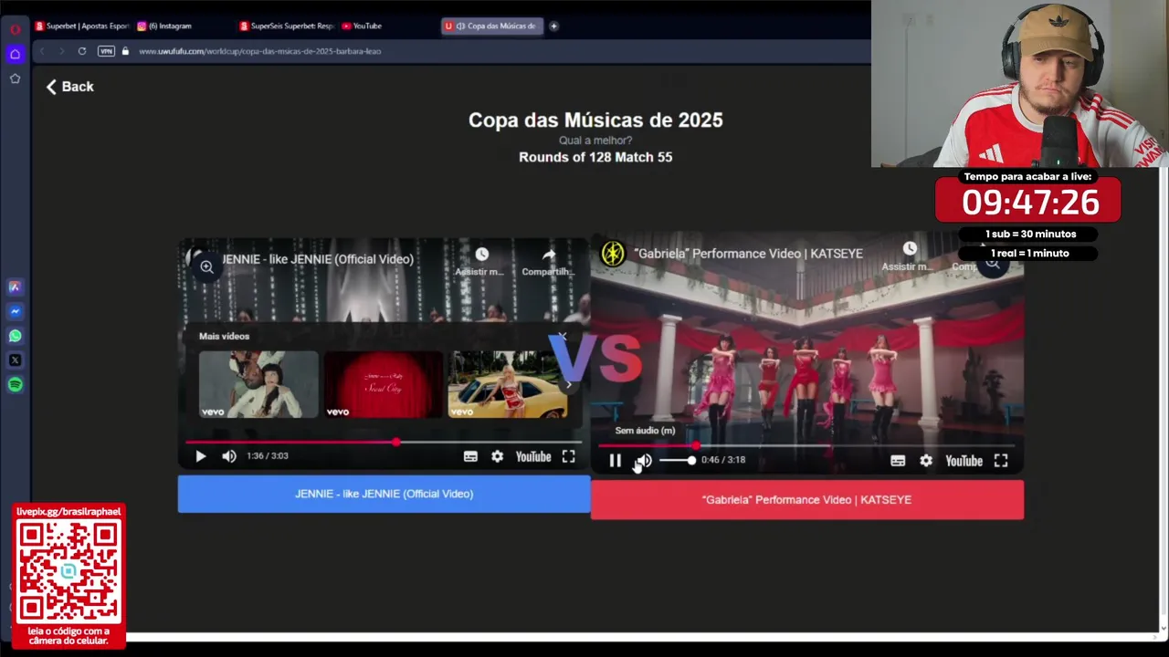Open Gabriela video on YouTube logo
Screen dimensions: 1169x657
(x=964, y=461)
